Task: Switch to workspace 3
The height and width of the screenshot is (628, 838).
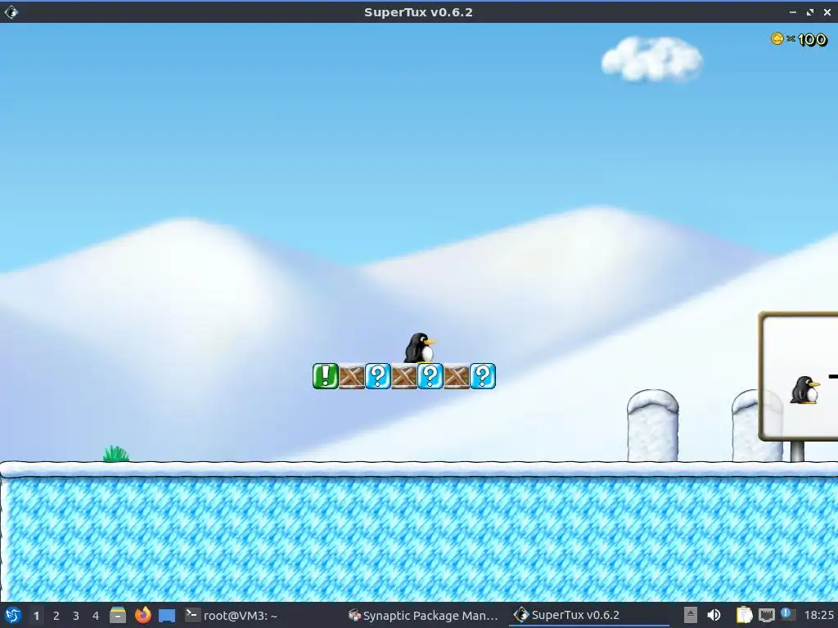Action: point(76,616)
